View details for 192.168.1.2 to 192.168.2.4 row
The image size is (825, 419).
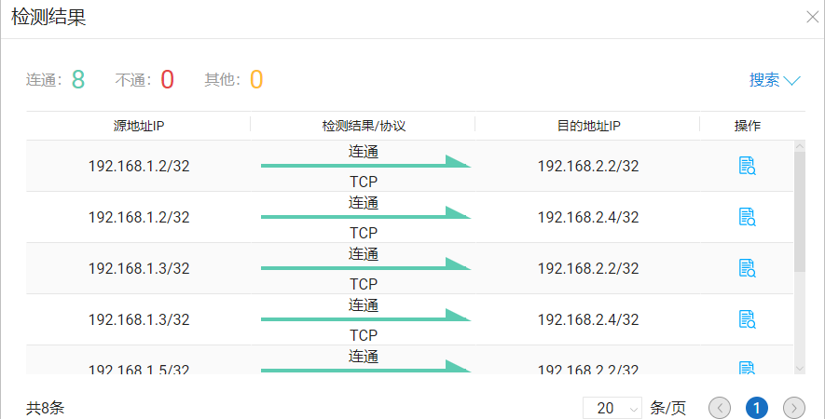pyautogui.click(x=747, y=217)
